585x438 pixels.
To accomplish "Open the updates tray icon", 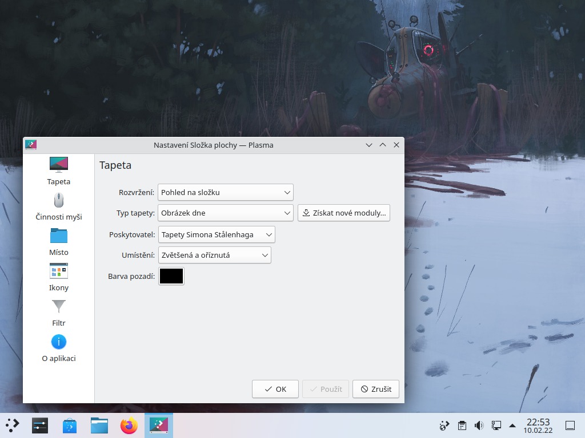I will pyautogui.click(x=444, y=425).
